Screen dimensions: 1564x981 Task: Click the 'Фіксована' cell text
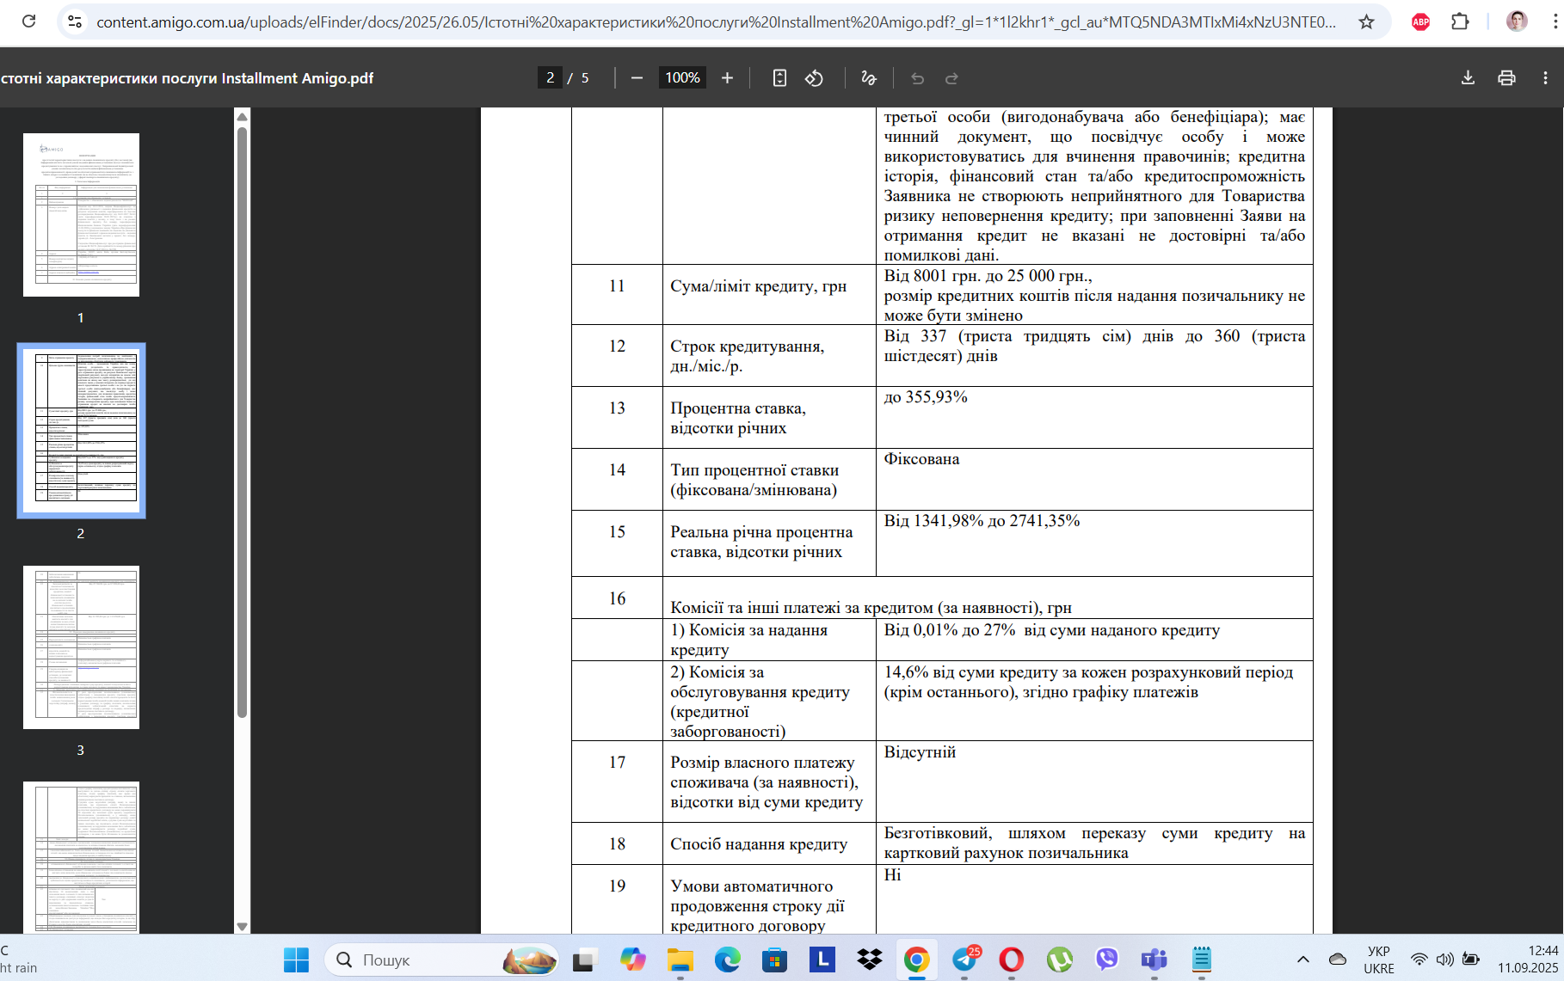(921, 459)
